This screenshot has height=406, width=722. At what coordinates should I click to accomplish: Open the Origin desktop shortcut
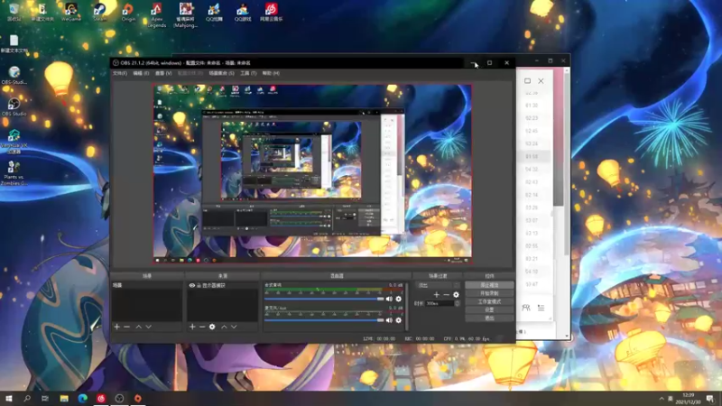(128, 12)
